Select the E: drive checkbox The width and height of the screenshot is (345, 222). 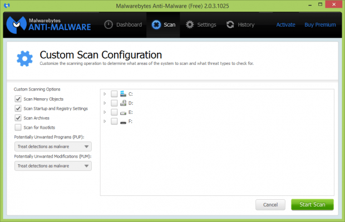click(114, 112)
